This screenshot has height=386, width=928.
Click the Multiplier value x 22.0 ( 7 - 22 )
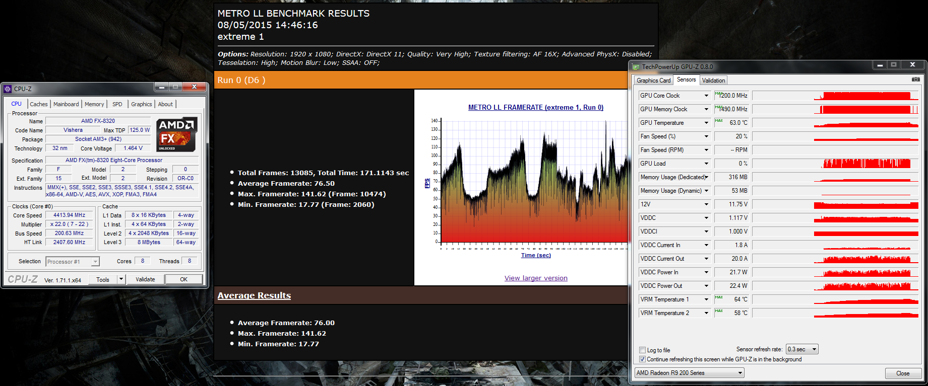point(69,224)
